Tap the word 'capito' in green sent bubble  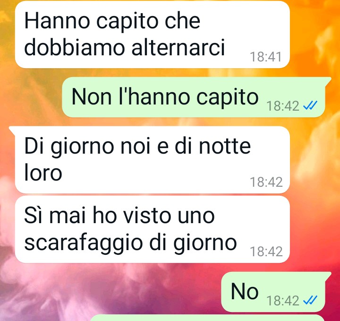tap(227, 98)
